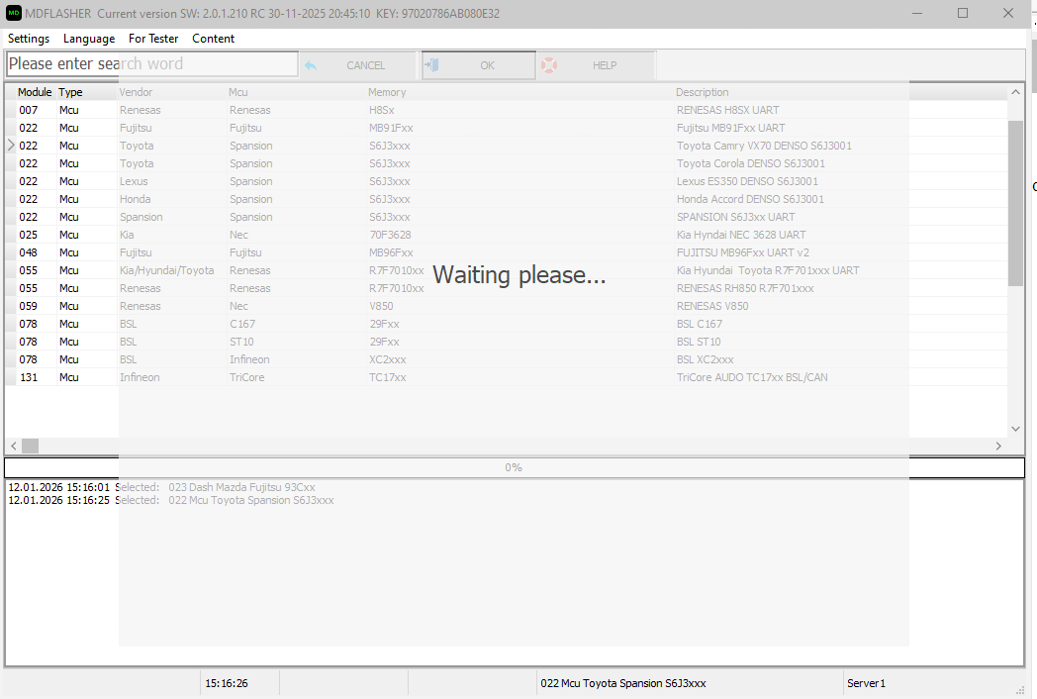The width and height of the screenshot is (1037, 699).
Task: Sort the list by the Module column header
Action: [x=35, y=92]
